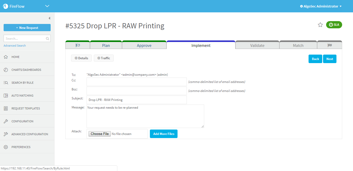Switch to the Validate tab

tap(257, 46)
